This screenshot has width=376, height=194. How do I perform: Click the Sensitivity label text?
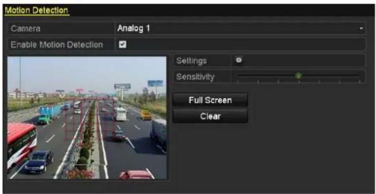pyautogui.click(x=195, y=77)
